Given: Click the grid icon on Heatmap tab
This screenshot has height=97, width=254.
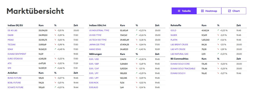Looking at the screenshot, I should pyautogui.click(x=202, y=11).
